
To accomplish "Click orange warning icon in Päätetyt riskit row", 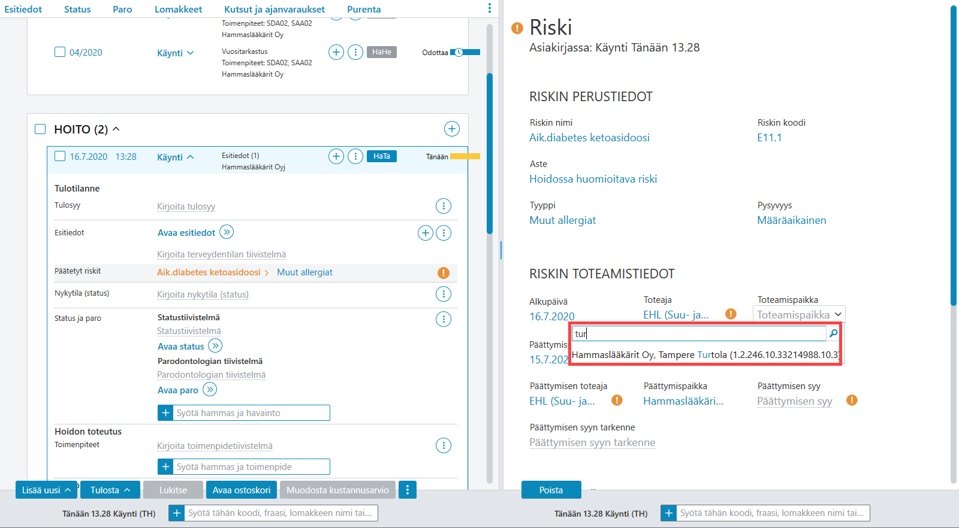I will [x=444, y=273].
